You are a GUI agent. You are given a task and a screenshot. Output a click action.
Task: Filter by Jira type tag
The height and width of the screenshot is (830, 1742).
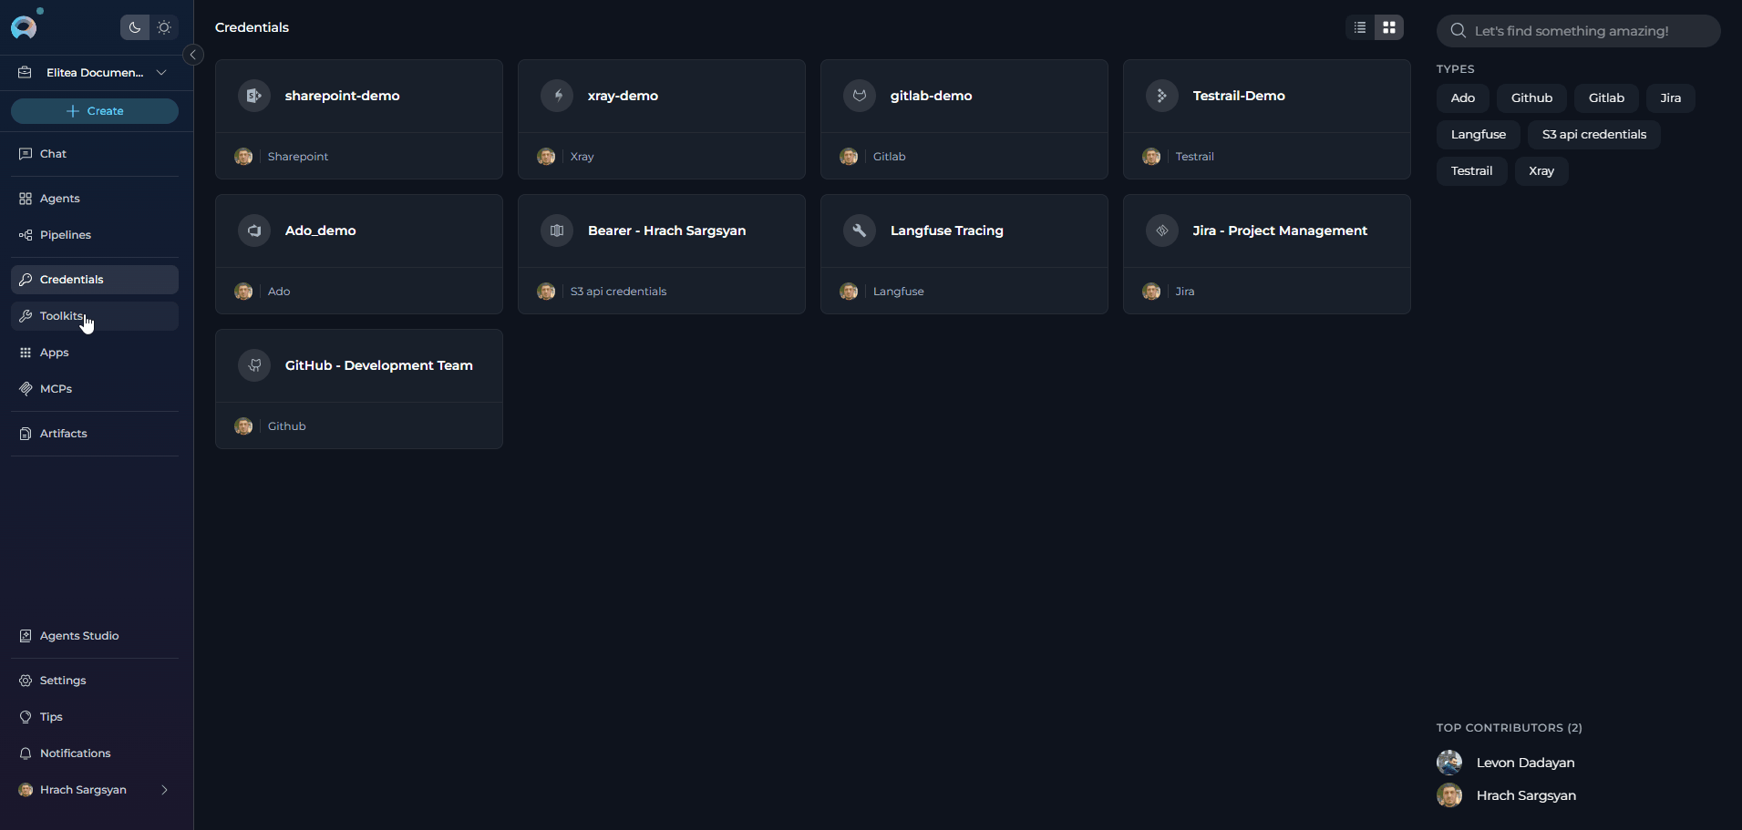tap(1671, 98)
